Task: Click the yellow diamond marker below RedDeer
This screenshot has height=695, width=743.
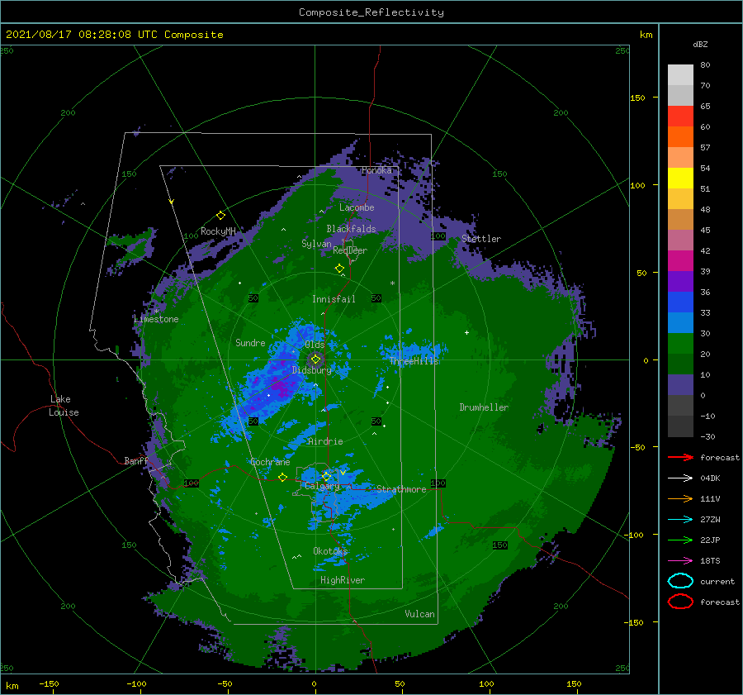Action: (339, 269)
